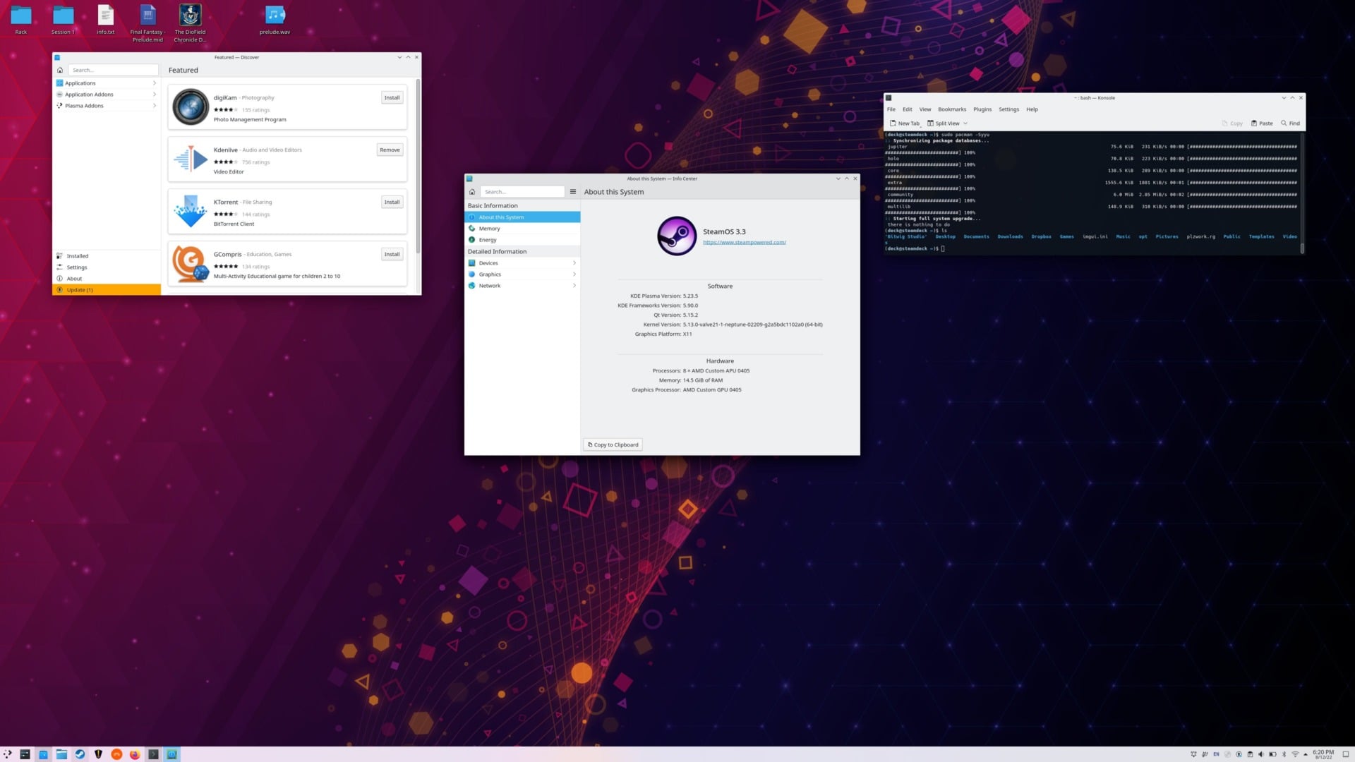Viewport: 1355px width, 762px height.
Task: Click the Discover search field
Action: click(x=113, y=70)
